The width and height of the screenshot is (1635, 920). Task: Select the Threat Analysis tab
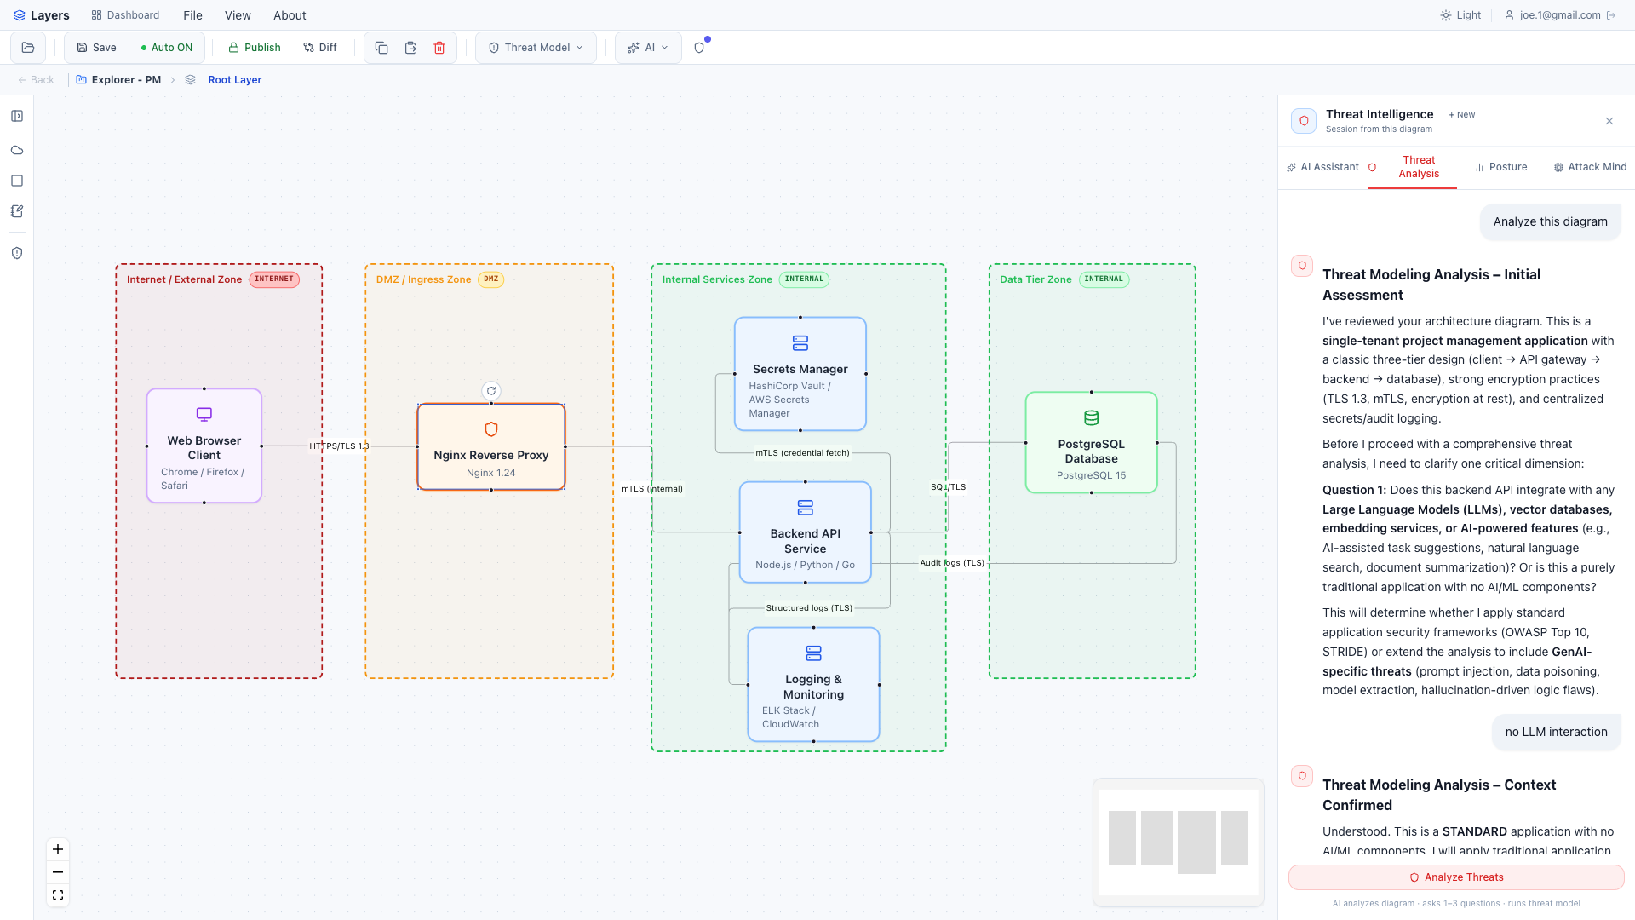tap(1412, 167)
